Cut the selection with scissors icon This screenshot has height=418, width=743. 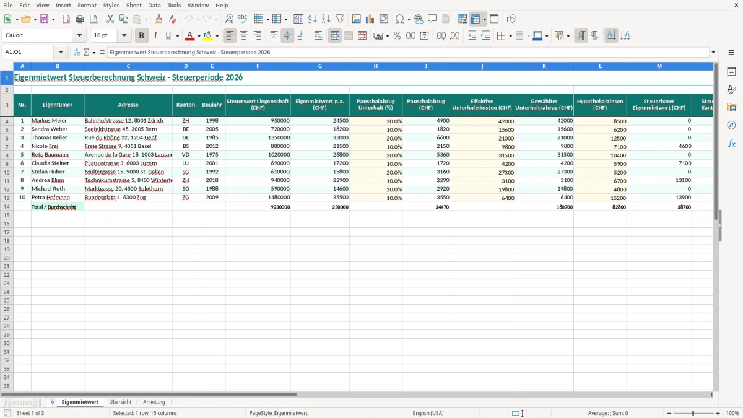[110, 19]
